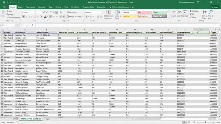The image size is (221, 124).
Task: Click the Save icon in the title bar
Action: [4, 2]
